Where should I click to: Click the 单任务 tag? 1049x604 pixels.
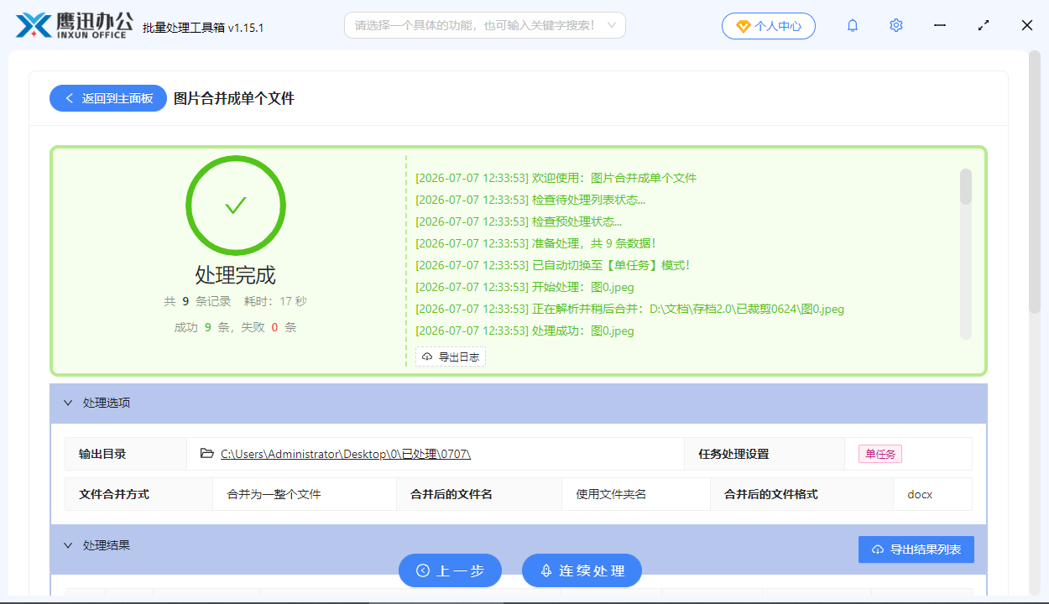[x=880, y=454]
